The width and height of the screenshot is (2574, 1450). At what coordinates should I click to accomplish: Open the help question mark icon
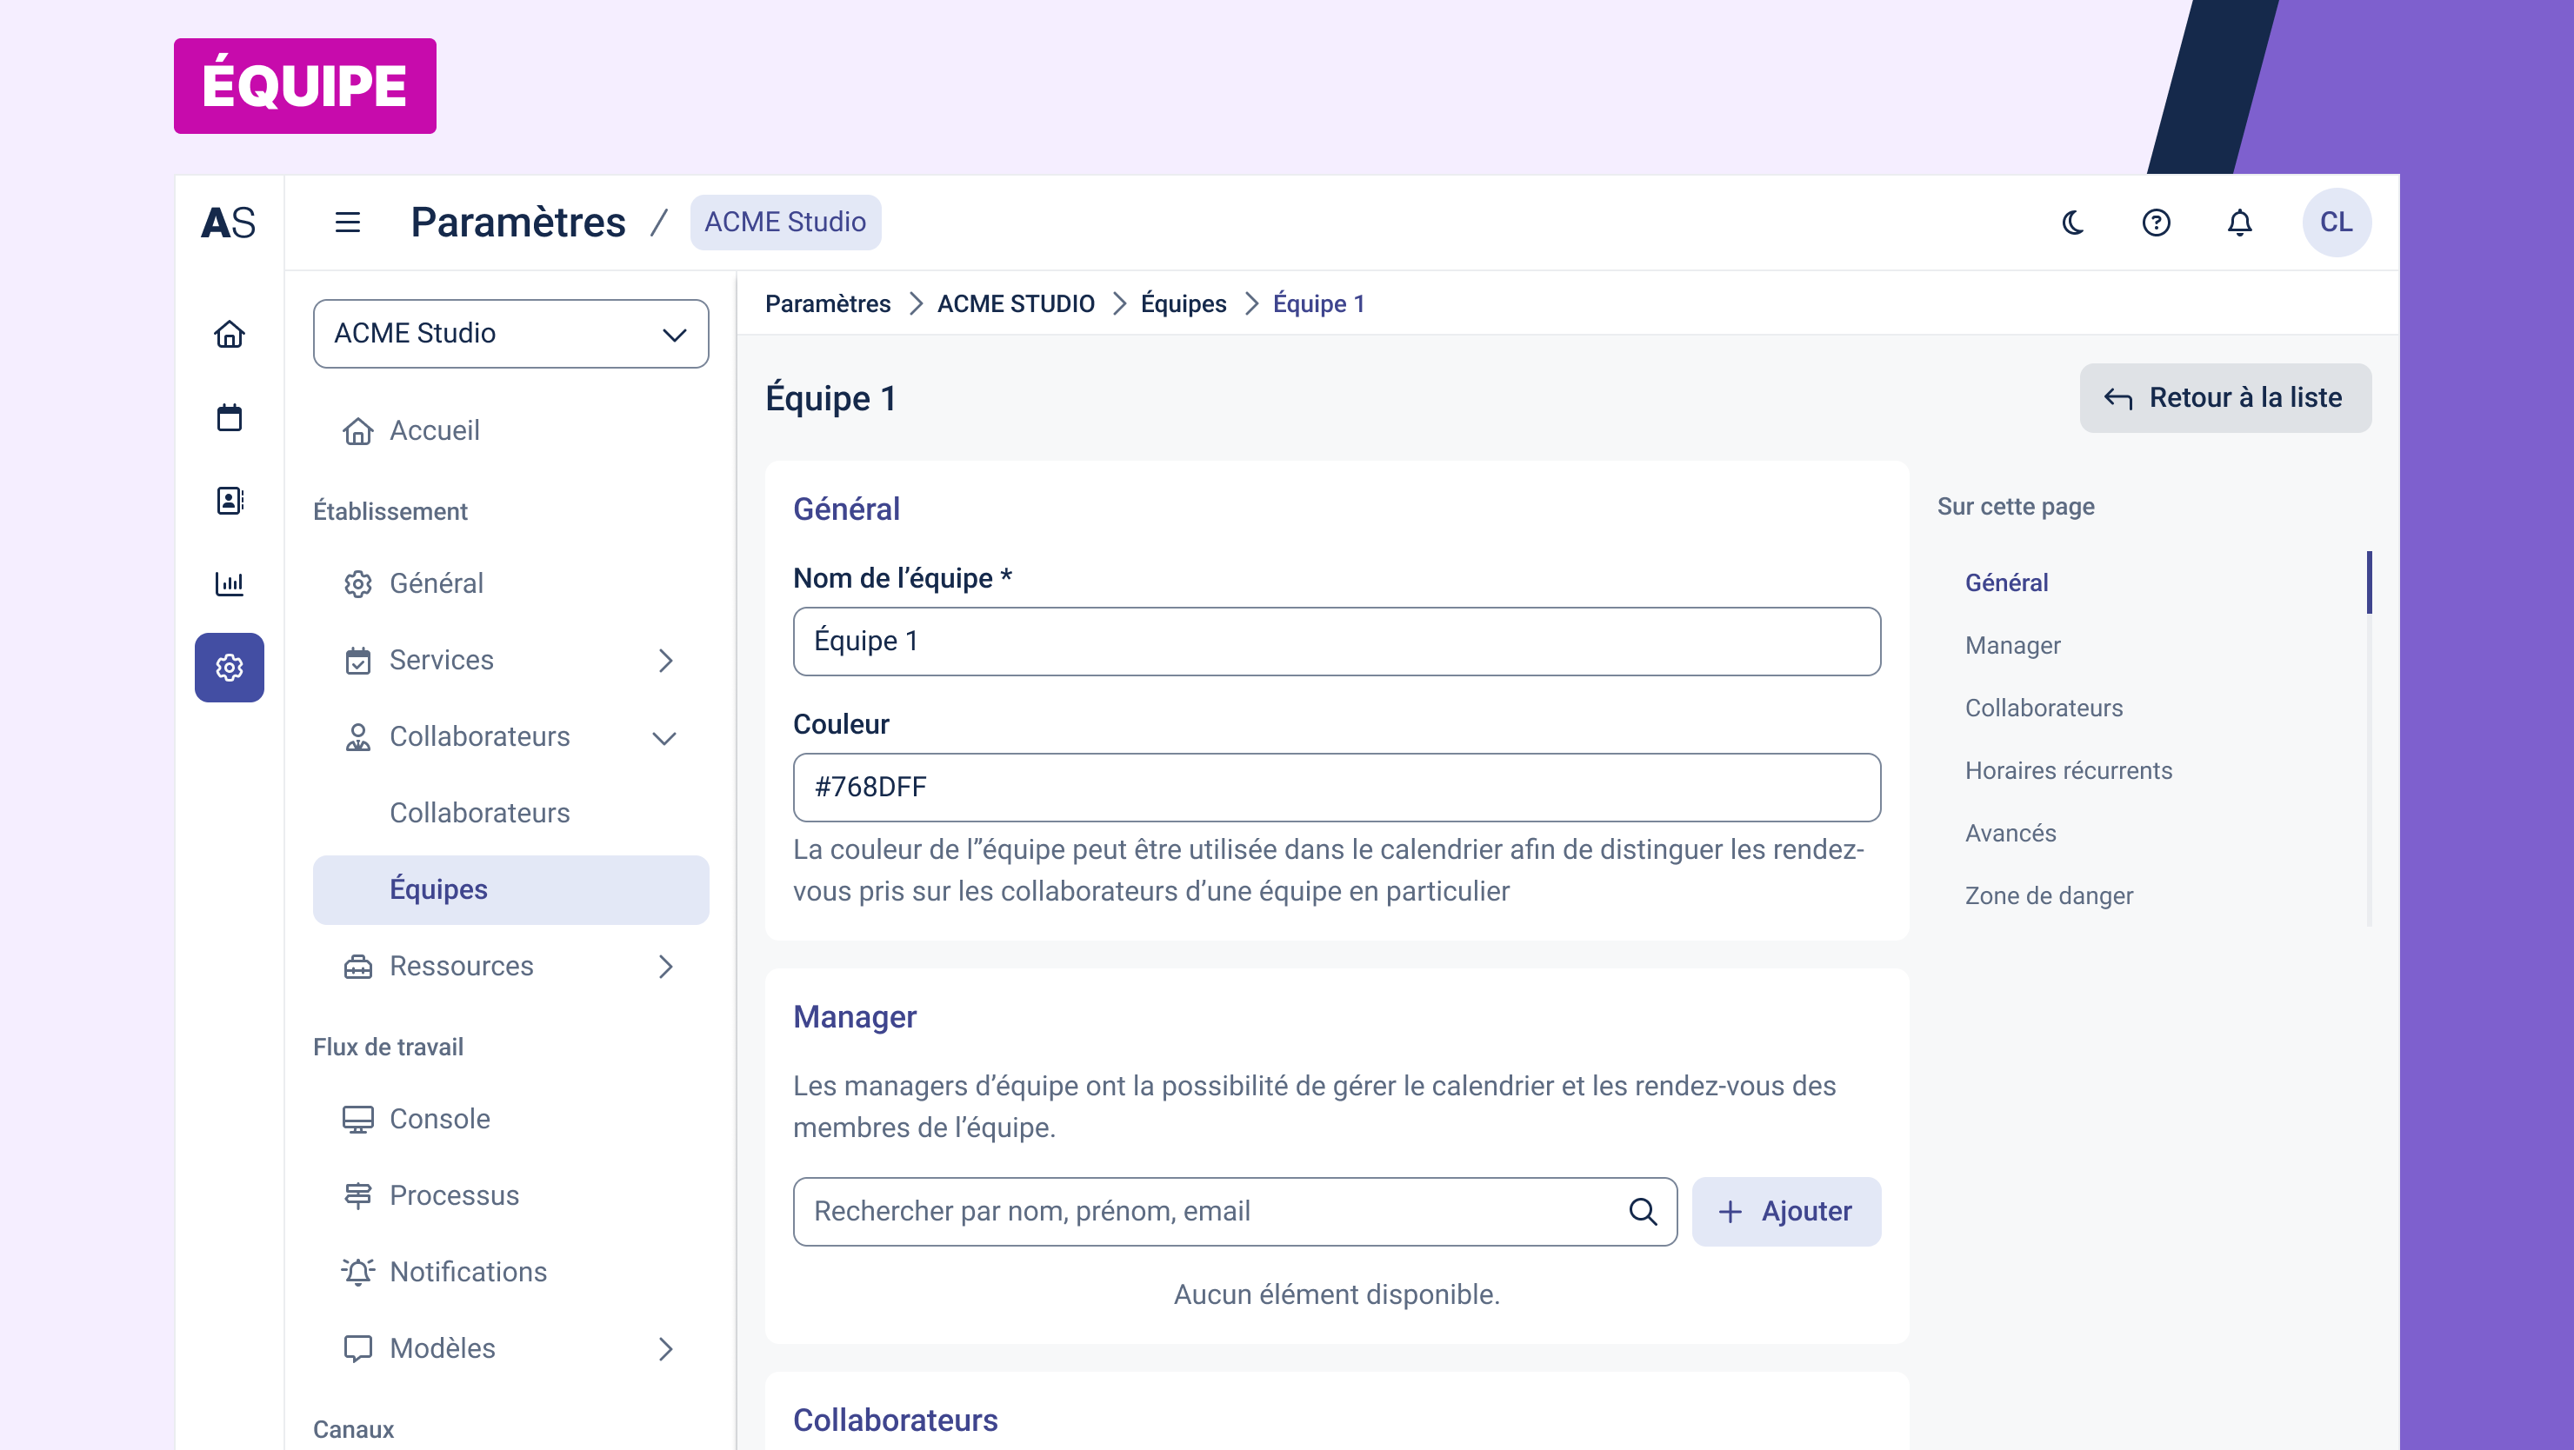click(2156, 222)
